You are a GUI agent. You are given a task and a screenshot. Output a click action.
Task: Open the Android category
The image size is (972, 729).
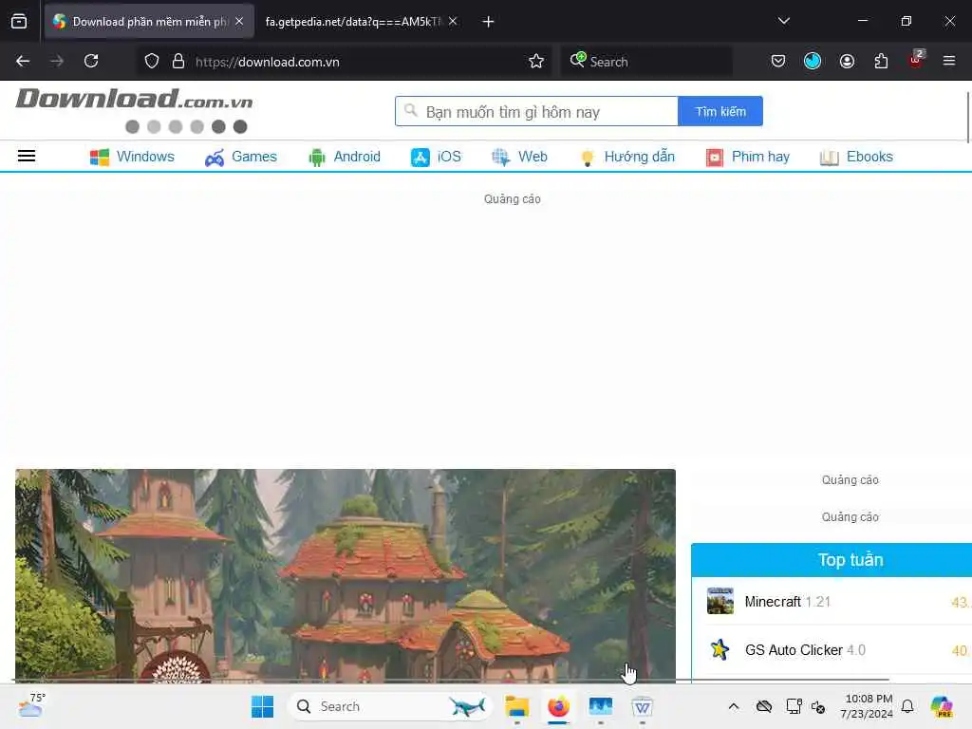(x=344, y=157)
